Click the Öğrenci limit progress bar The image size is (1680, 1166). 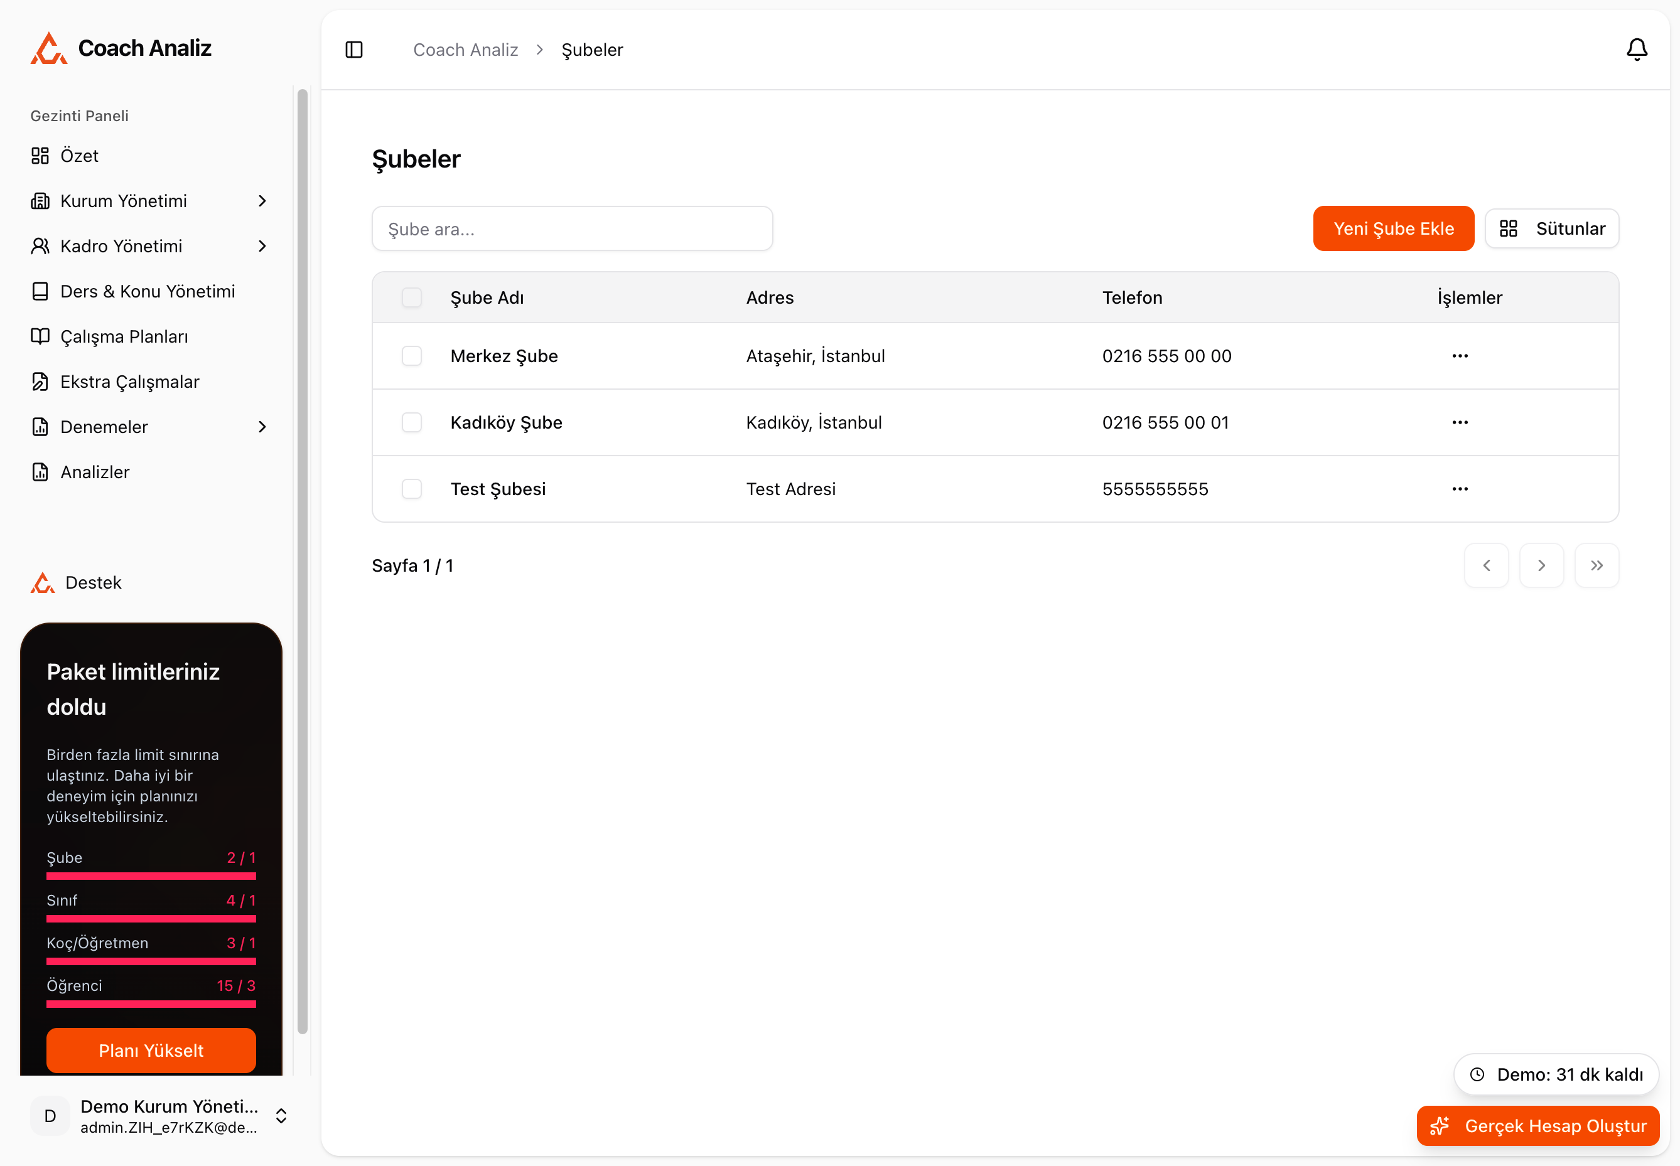pos(151,1005)
